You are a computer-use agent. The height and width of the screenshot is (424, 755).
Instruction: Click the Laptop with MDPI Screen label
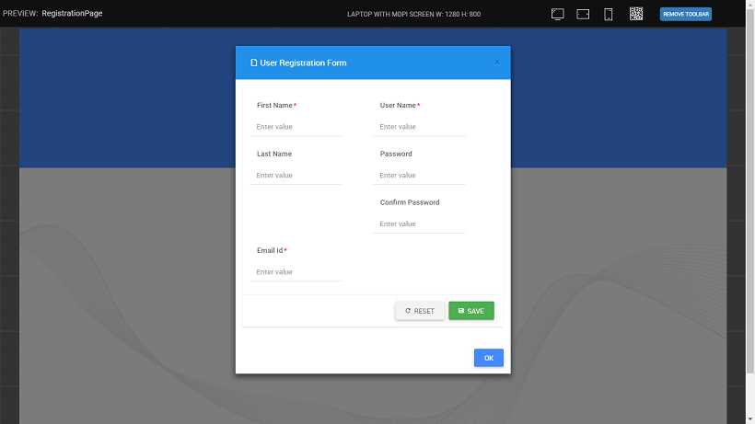(x=413, y=15)
